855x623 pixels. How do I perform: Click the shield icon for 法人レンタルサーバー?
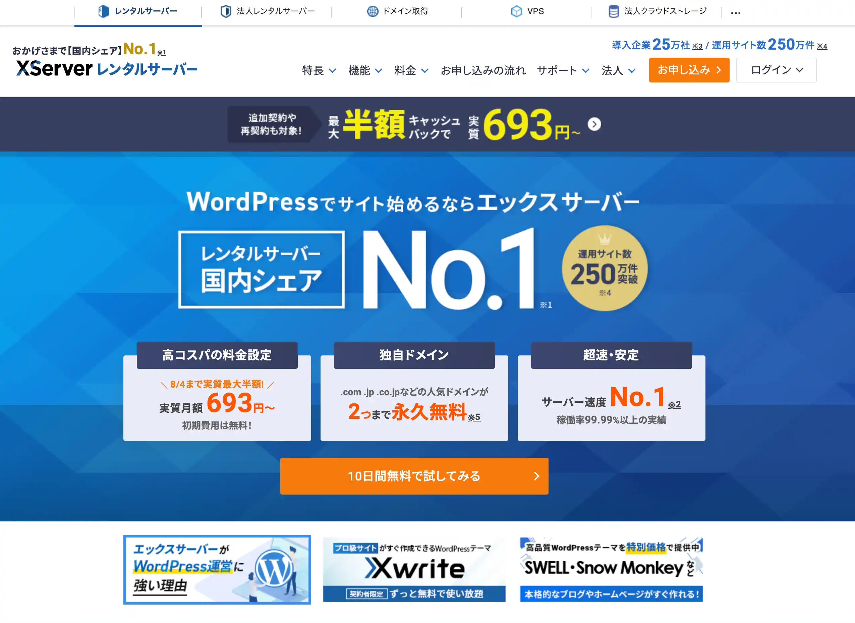tap(226, 11)
